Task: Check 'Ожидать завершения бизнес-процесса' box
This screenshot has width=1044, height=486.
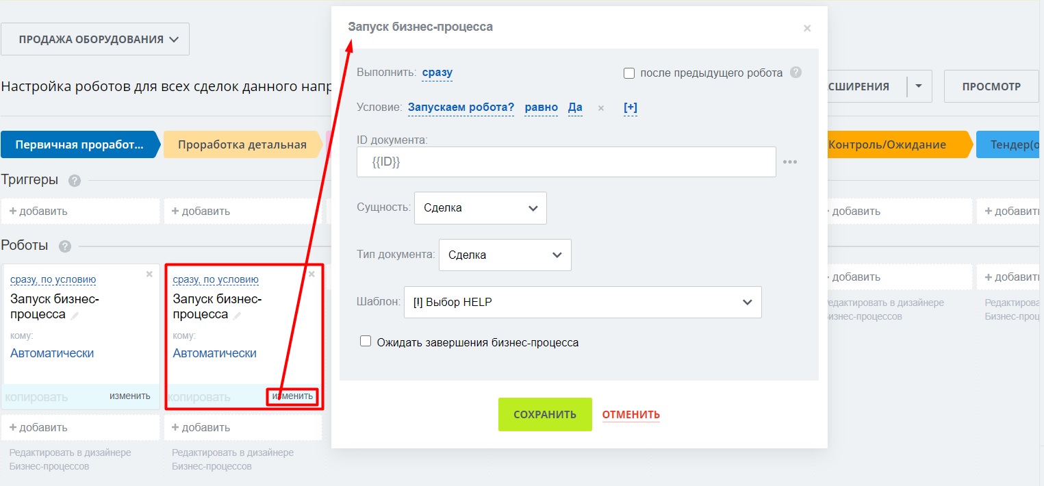Action: tap(366, 342)
